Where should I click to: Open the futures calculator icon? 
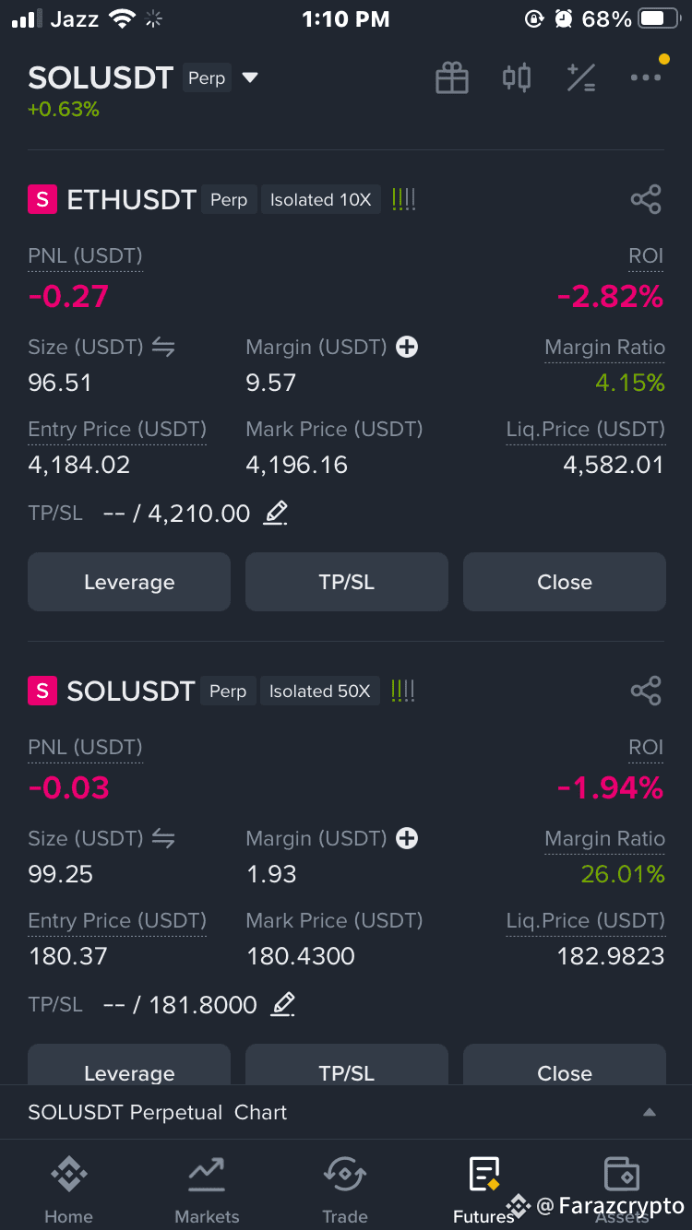click(581, 78)
